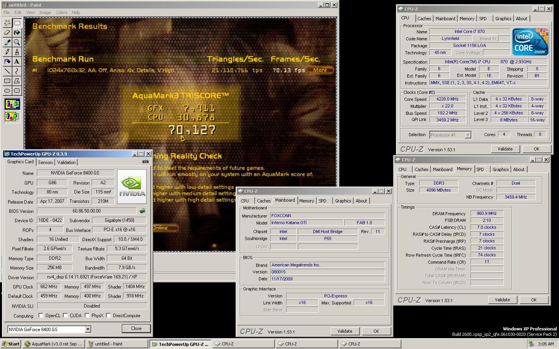Switch to the Sensors tab in GPU-Z
This screenshot has height=349, width=559.
click(45, 162)
